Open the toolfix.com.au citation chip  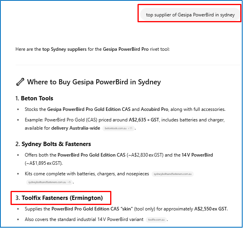157,220
